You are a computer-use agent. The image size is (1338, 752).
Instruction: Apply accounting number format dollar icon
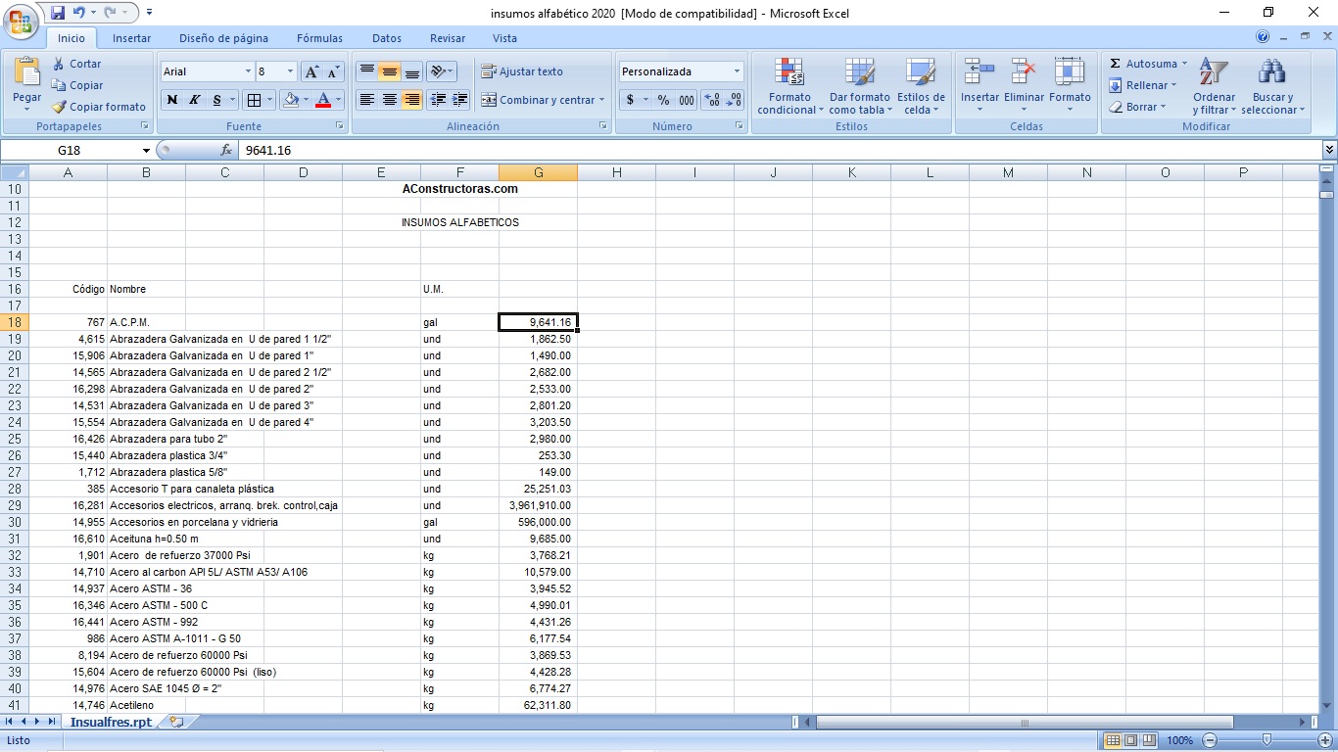[630, 100]
